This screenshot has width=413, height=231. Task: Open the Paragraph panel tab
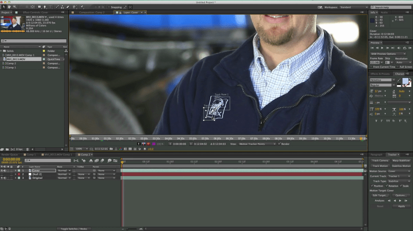tap(376, 155)
